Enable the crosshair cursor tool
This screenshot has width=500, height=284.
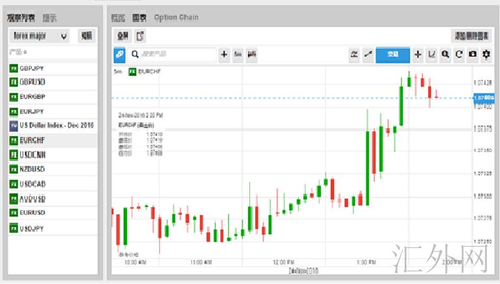[418, 54]
